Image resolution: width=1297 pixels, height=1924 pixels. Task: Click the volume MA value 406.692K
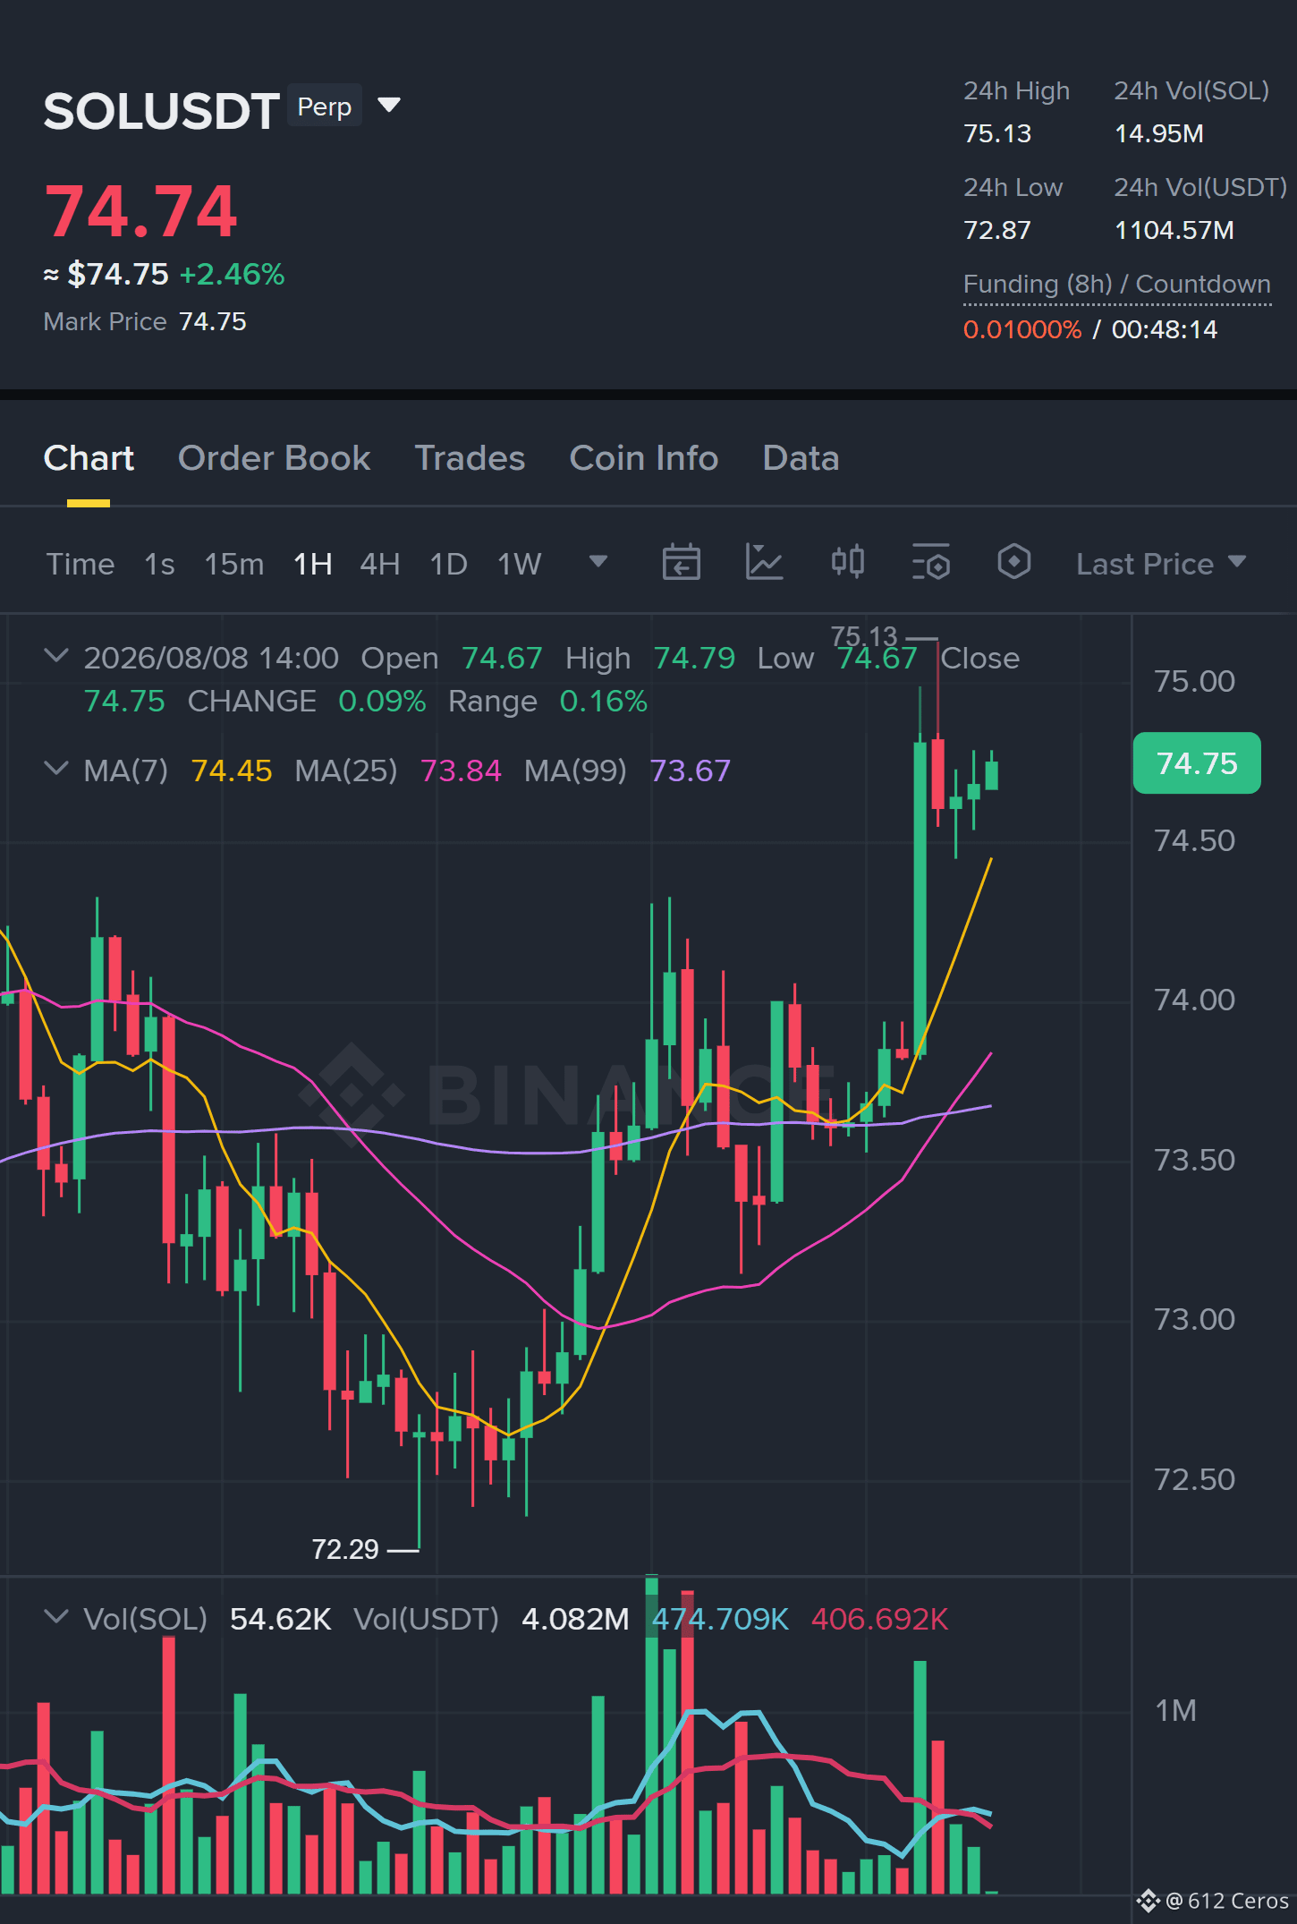tap(879, 1619)
